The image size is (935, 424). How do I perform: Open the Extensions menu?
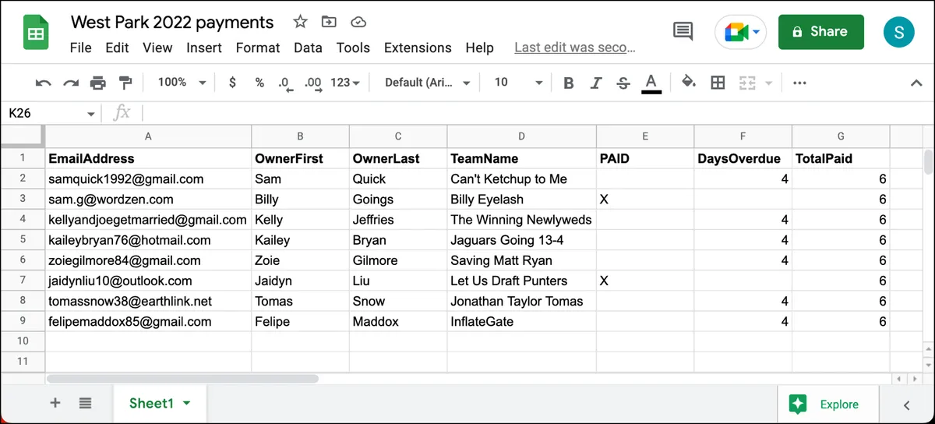(418, 48)
